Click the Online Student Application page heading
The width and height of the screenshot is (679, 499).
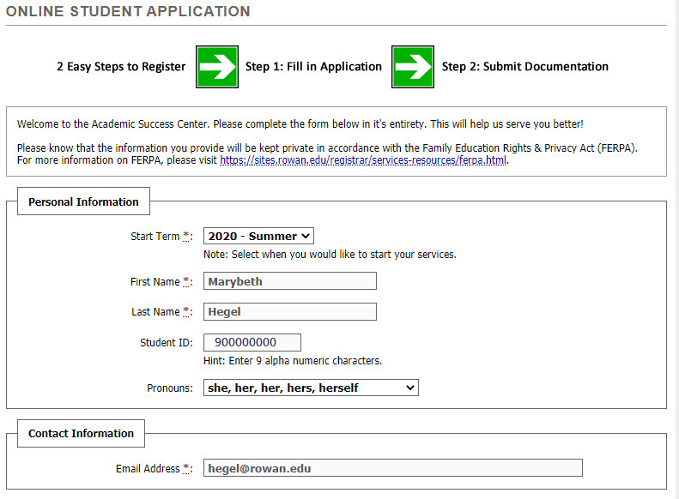click(x=129, y=12)
